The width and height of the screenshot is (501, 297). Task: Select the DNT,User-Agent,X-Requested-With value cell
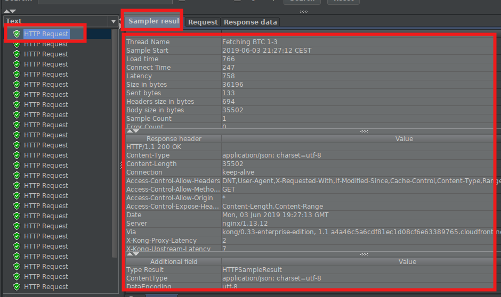(361, 181)
